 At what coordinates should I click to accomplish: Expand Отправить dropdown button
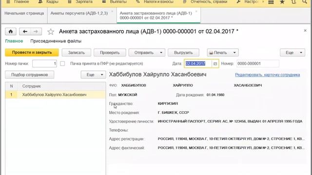(161, 52)
